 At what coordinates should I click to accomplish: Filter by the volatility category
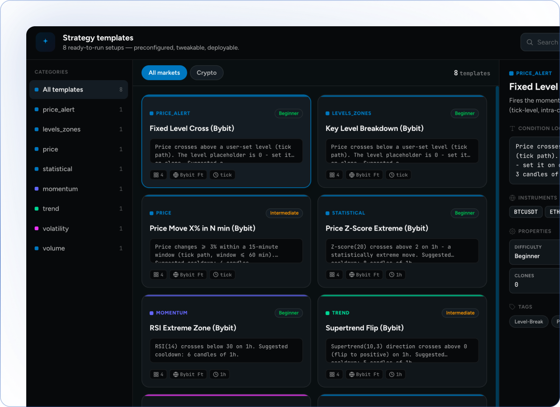(79, 228)
